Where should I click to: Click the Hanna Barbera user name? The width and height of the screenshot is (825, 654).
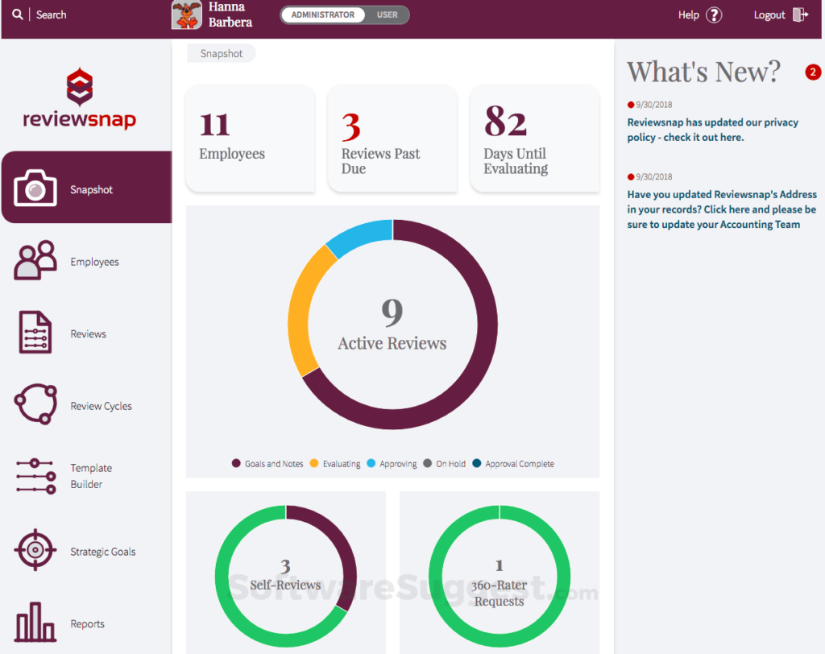(x=230, y=14)
